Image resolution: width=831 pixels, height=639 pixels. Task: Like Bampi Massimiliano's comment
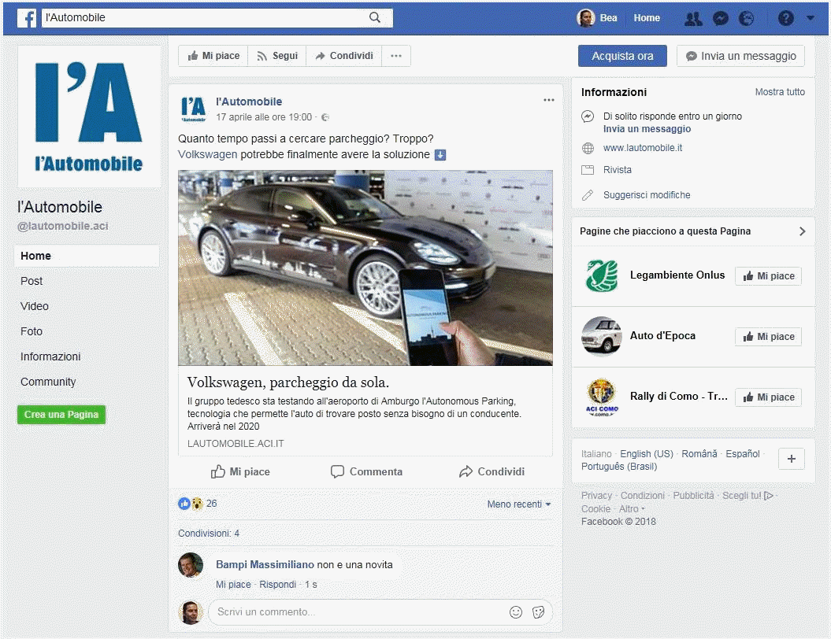coord(233,585)
